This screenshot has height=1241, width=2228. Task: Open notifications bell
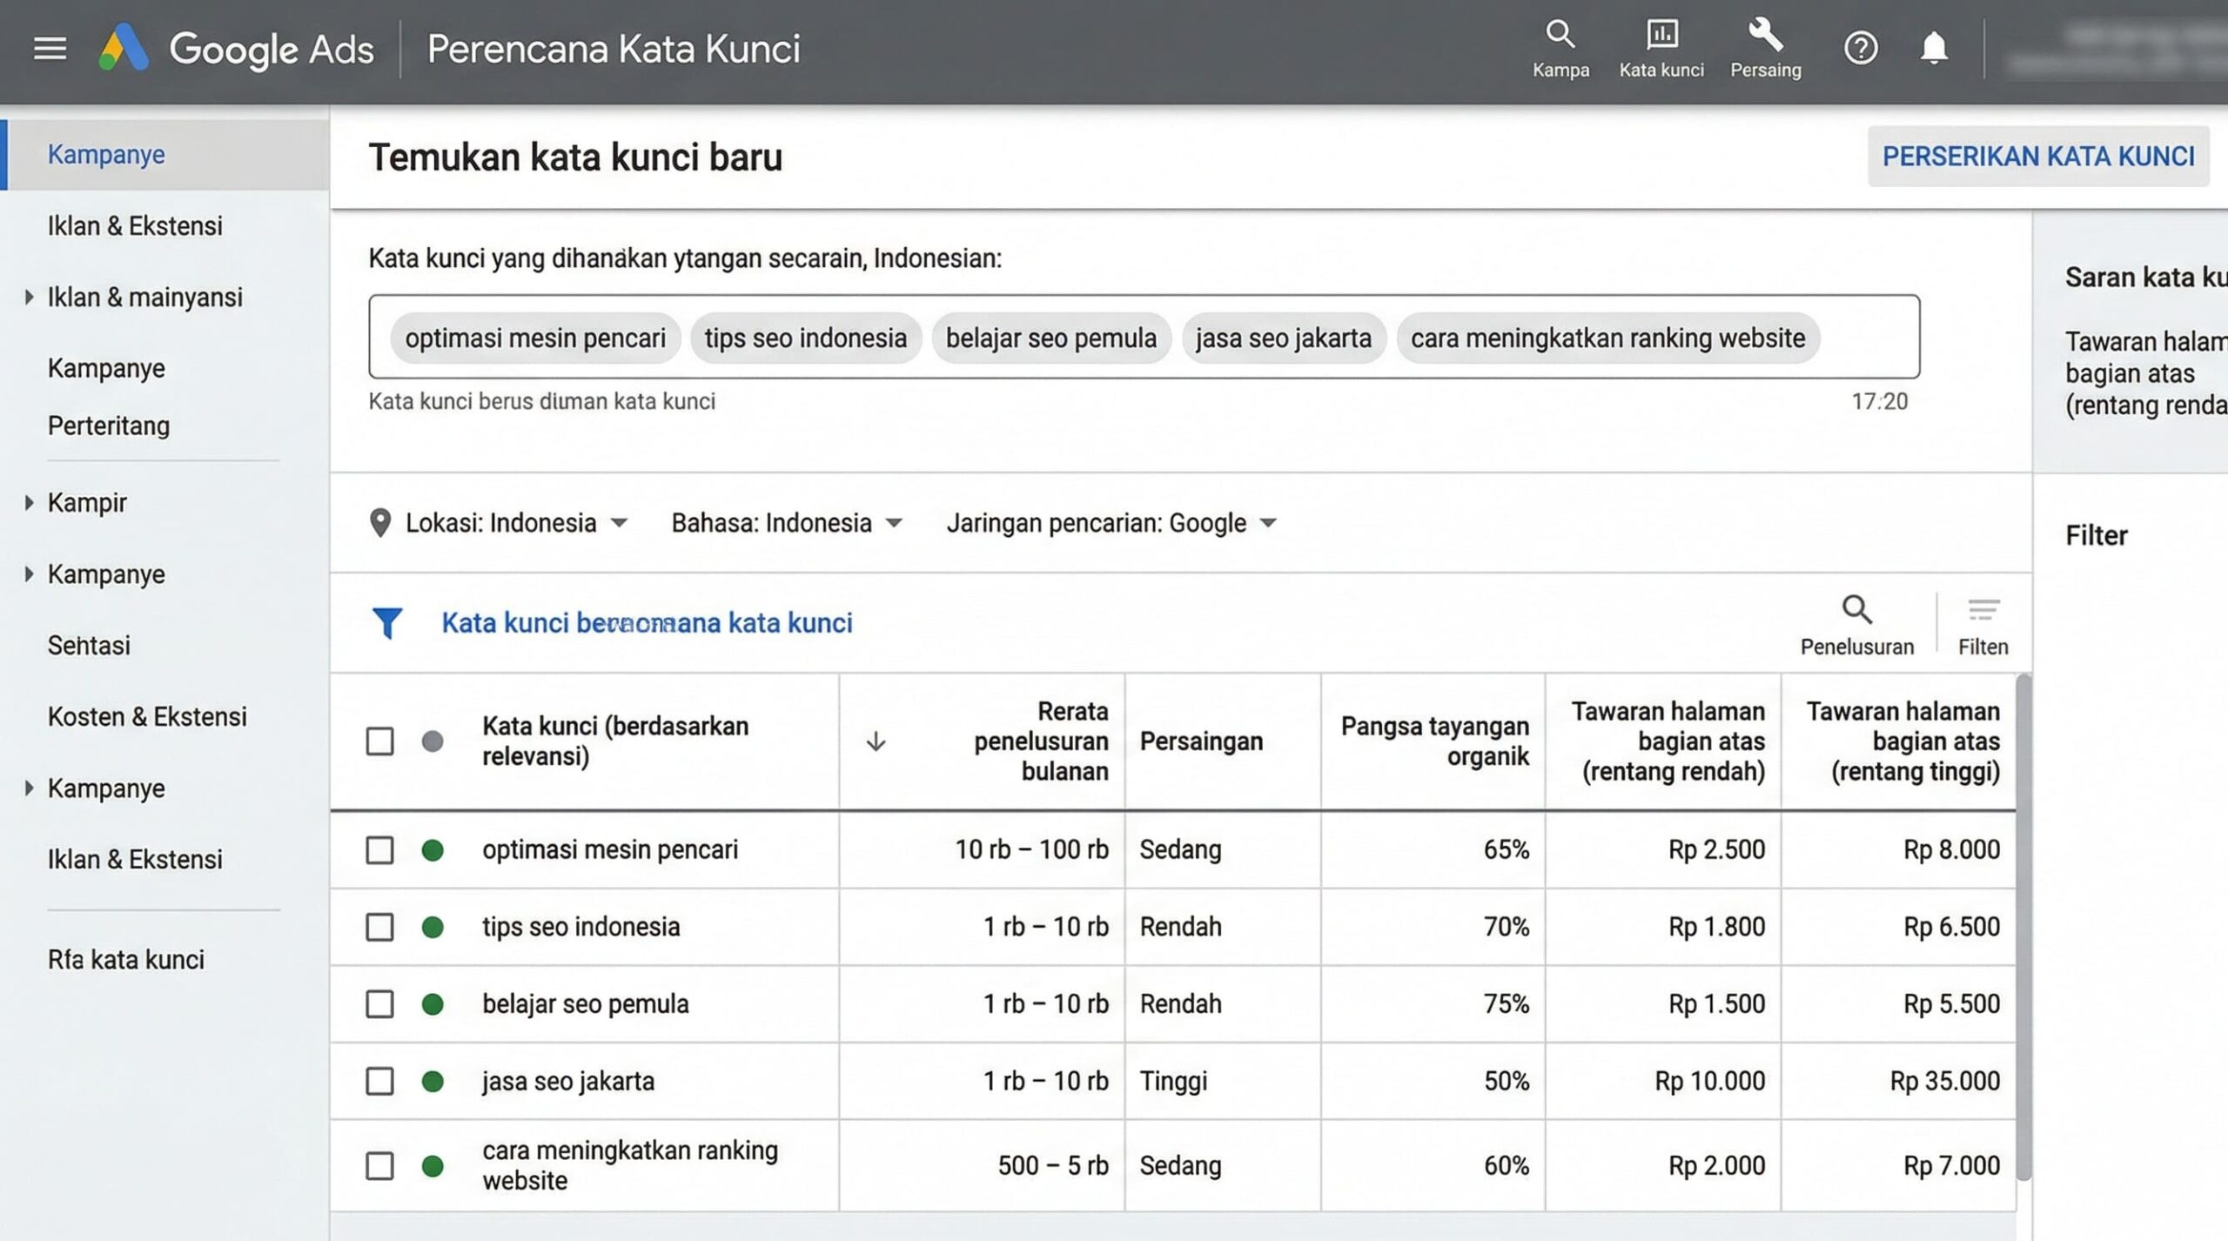pyautogui.click(x=1934, y=48)
